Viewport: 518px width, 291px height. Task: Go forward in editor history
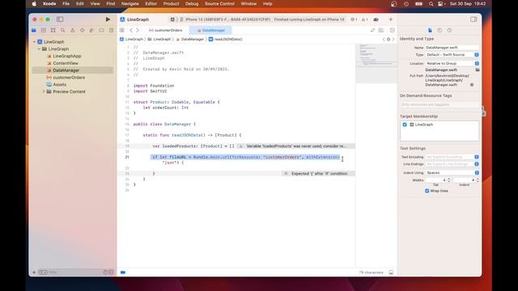click(x=138, y=31)
